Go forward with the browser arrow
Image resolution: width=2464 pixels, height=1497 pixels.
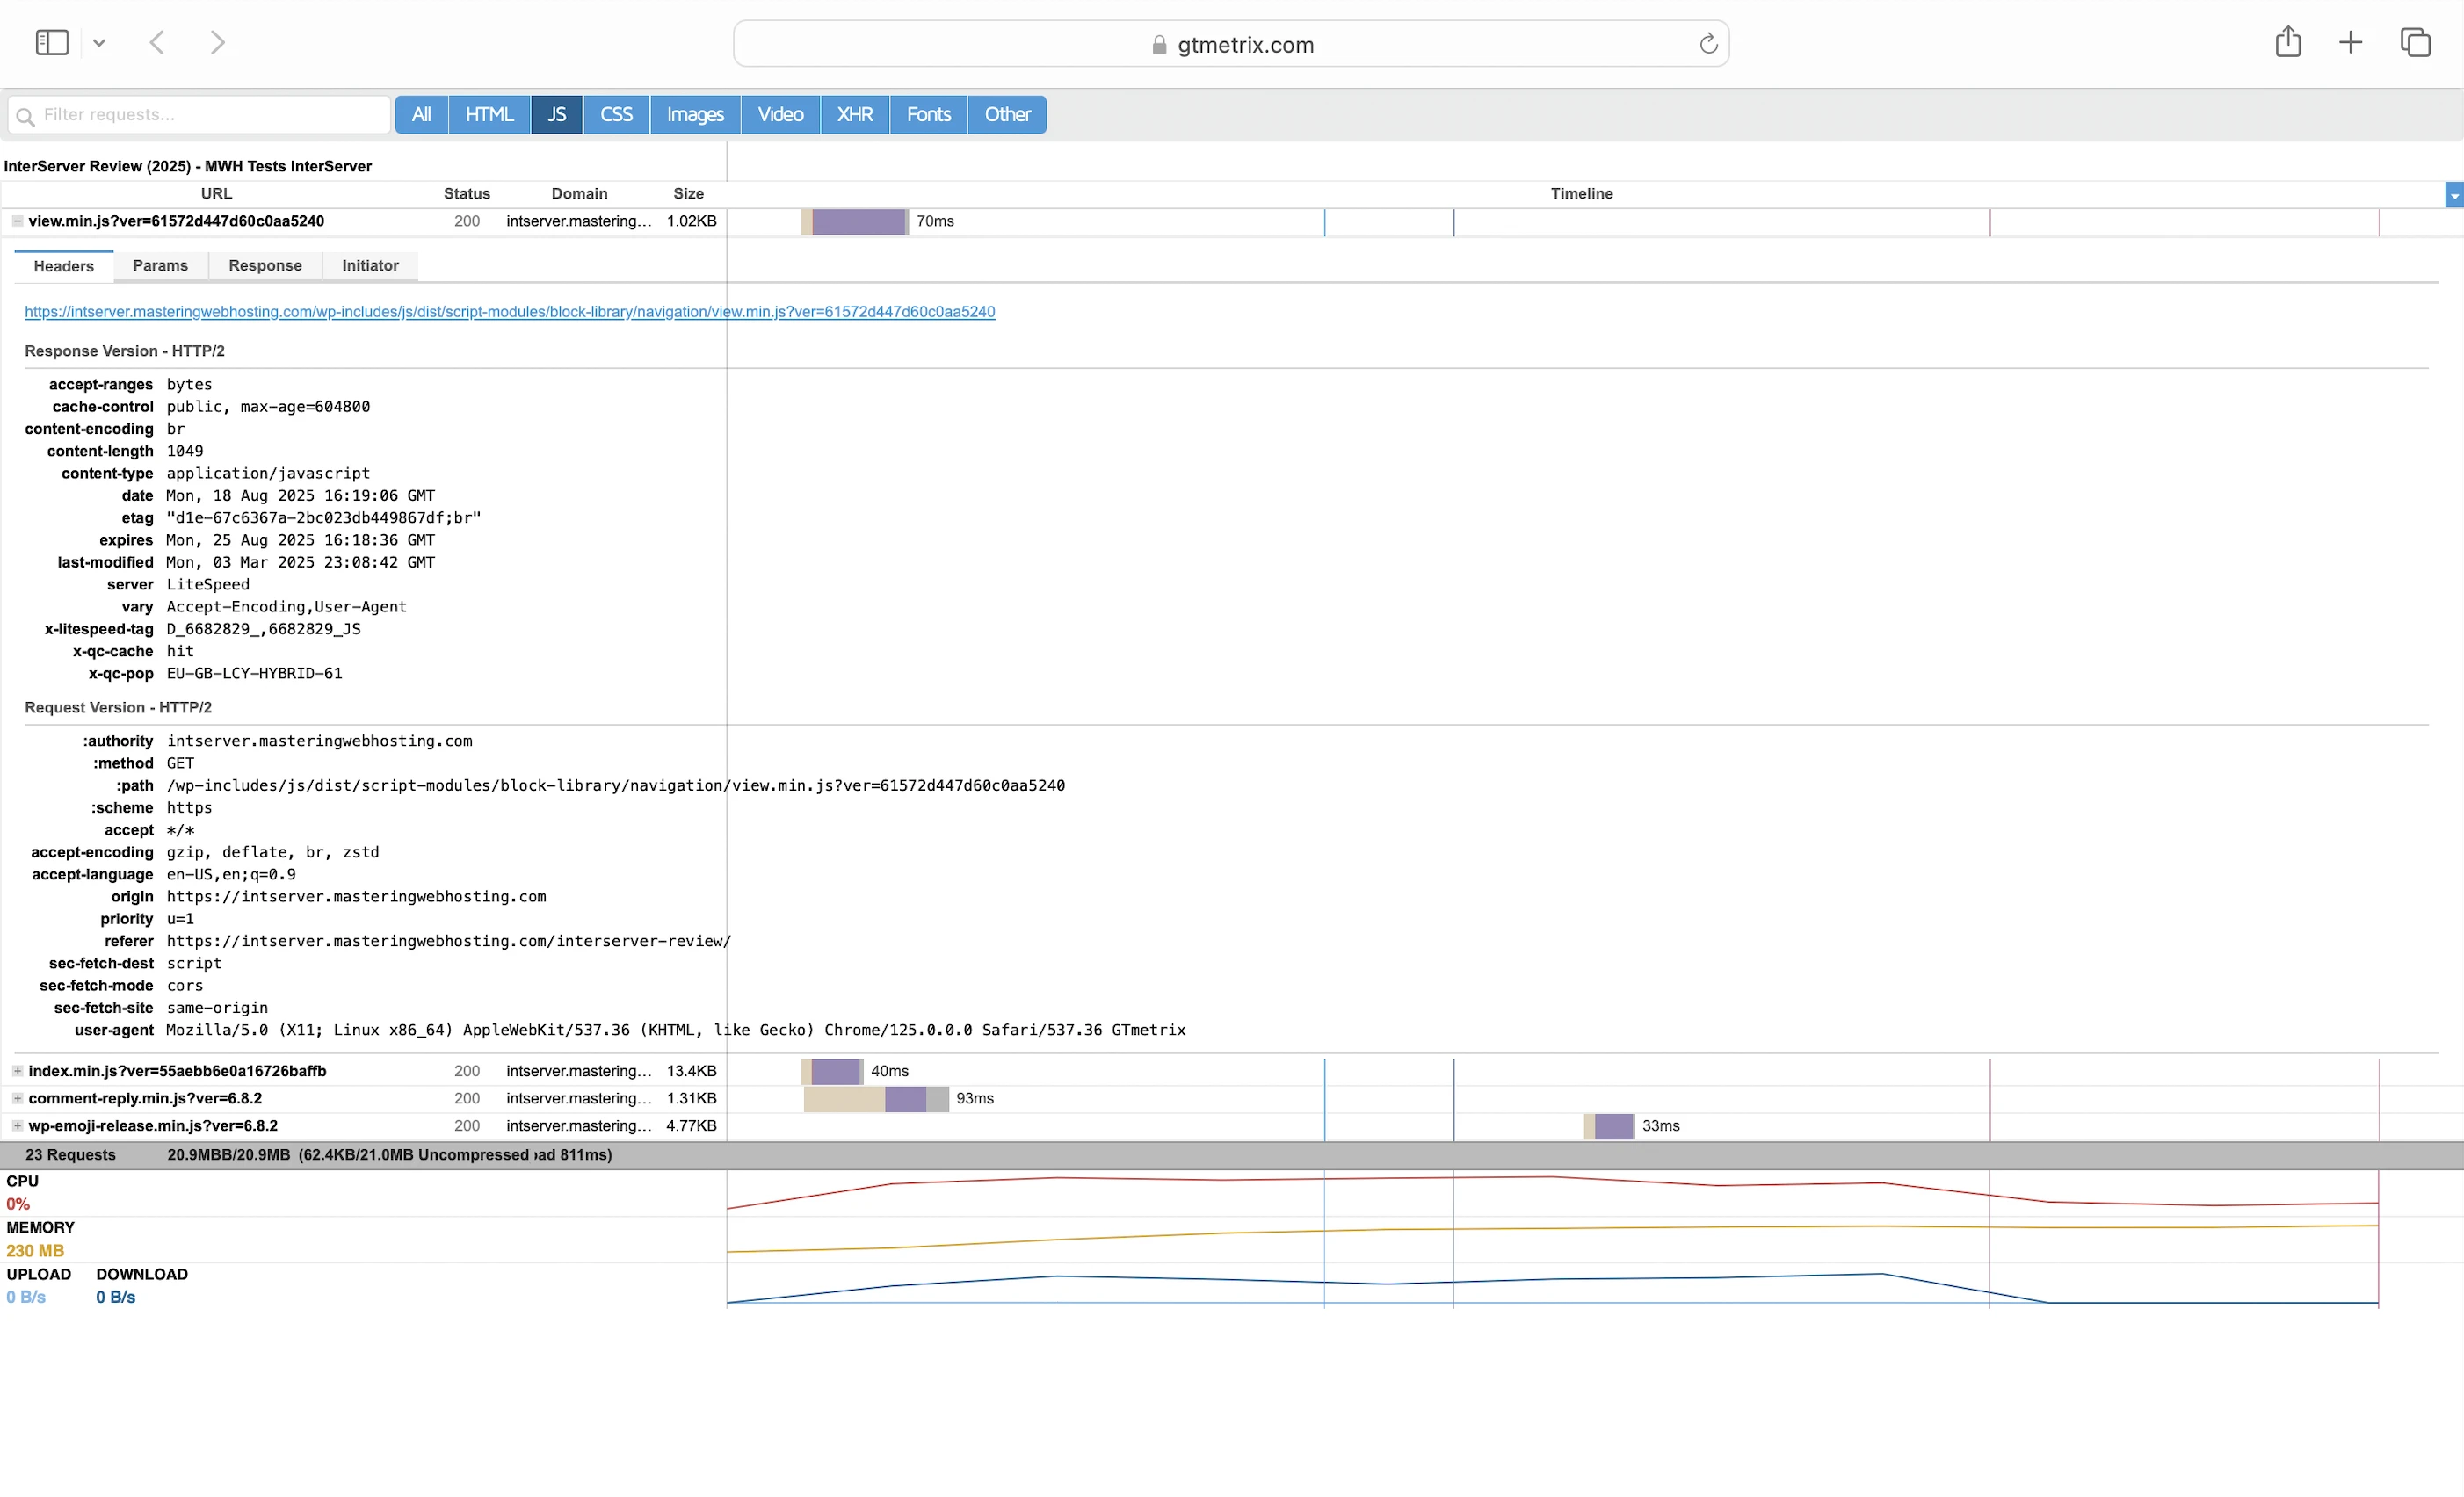(217, 42)
